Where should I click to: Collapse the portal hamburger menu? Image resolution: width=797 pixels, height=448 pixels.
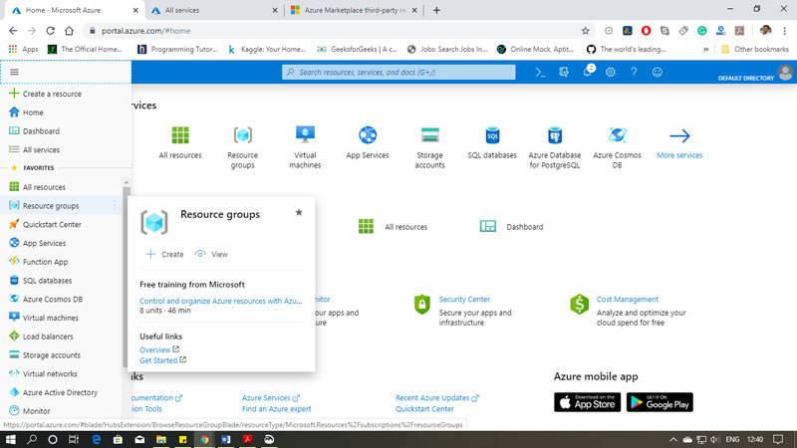[x=14, y=73]
